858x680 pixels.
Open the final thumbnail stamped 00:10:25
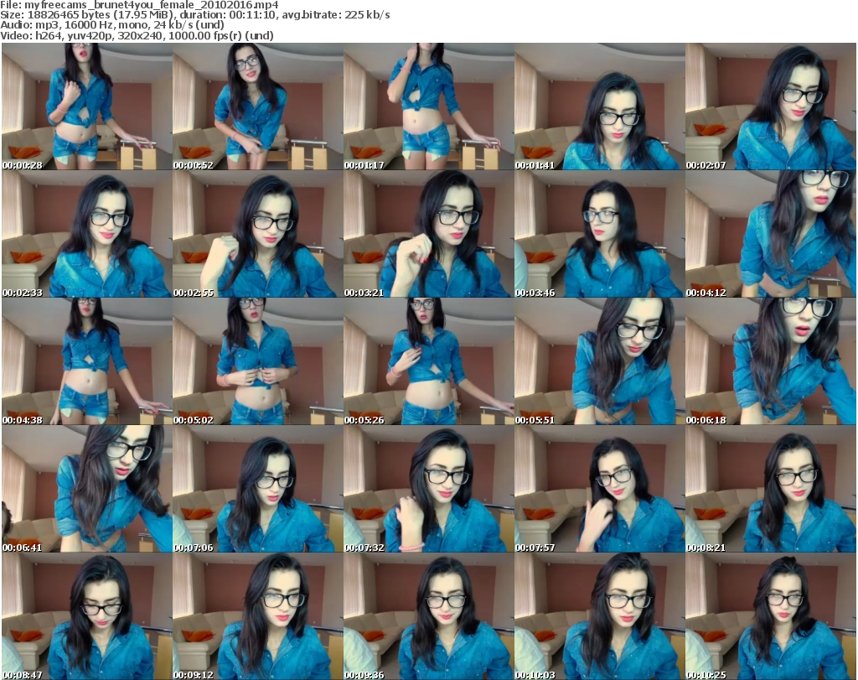[x=771, y=616]
